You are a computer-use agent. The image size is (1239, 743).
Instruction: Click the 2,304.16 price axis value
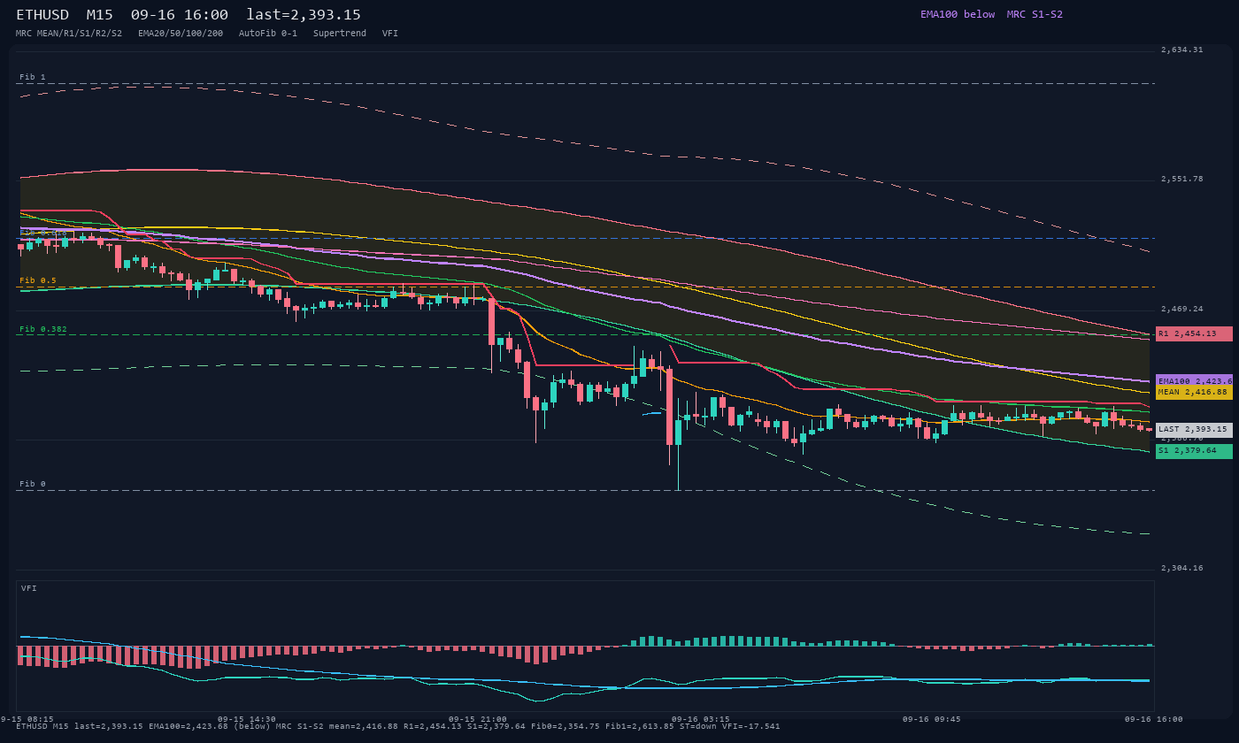1181,568
